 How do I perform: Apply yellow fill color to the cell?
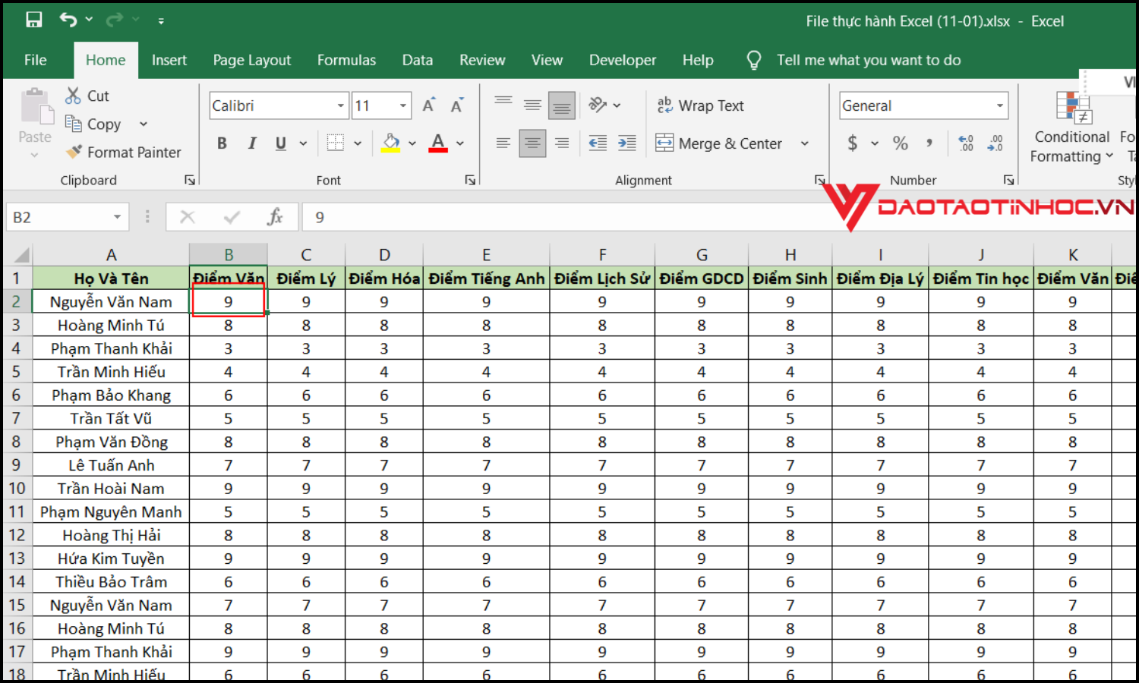pos(391,143)
